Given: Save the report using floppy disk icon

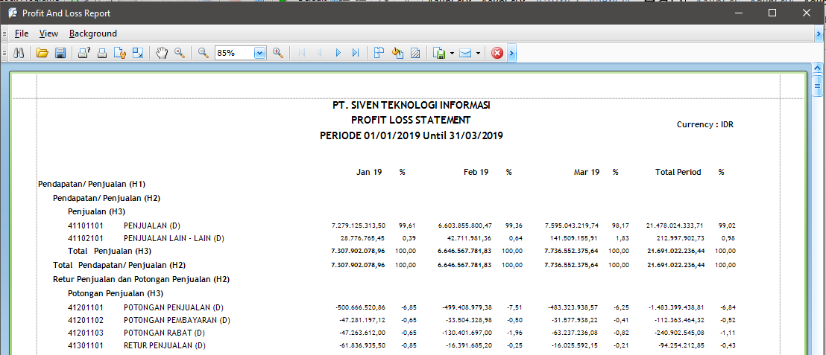Looking at the screenshot, I should tap(60, 53).
